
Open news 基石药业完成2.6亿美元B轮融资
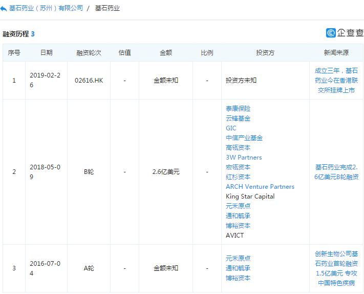(x=336, y=172)
